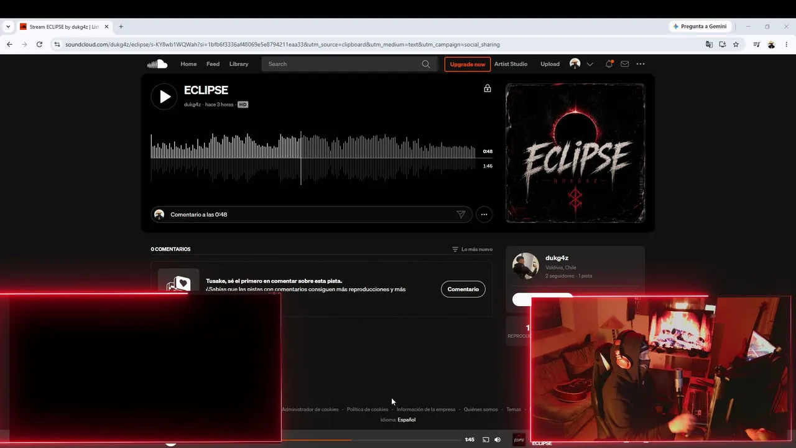Image resolution: width=796 pixels, height=448 pixels.
Task: Click the 2 seguidores · 1 pista text
Action: (x=569, y=276)
